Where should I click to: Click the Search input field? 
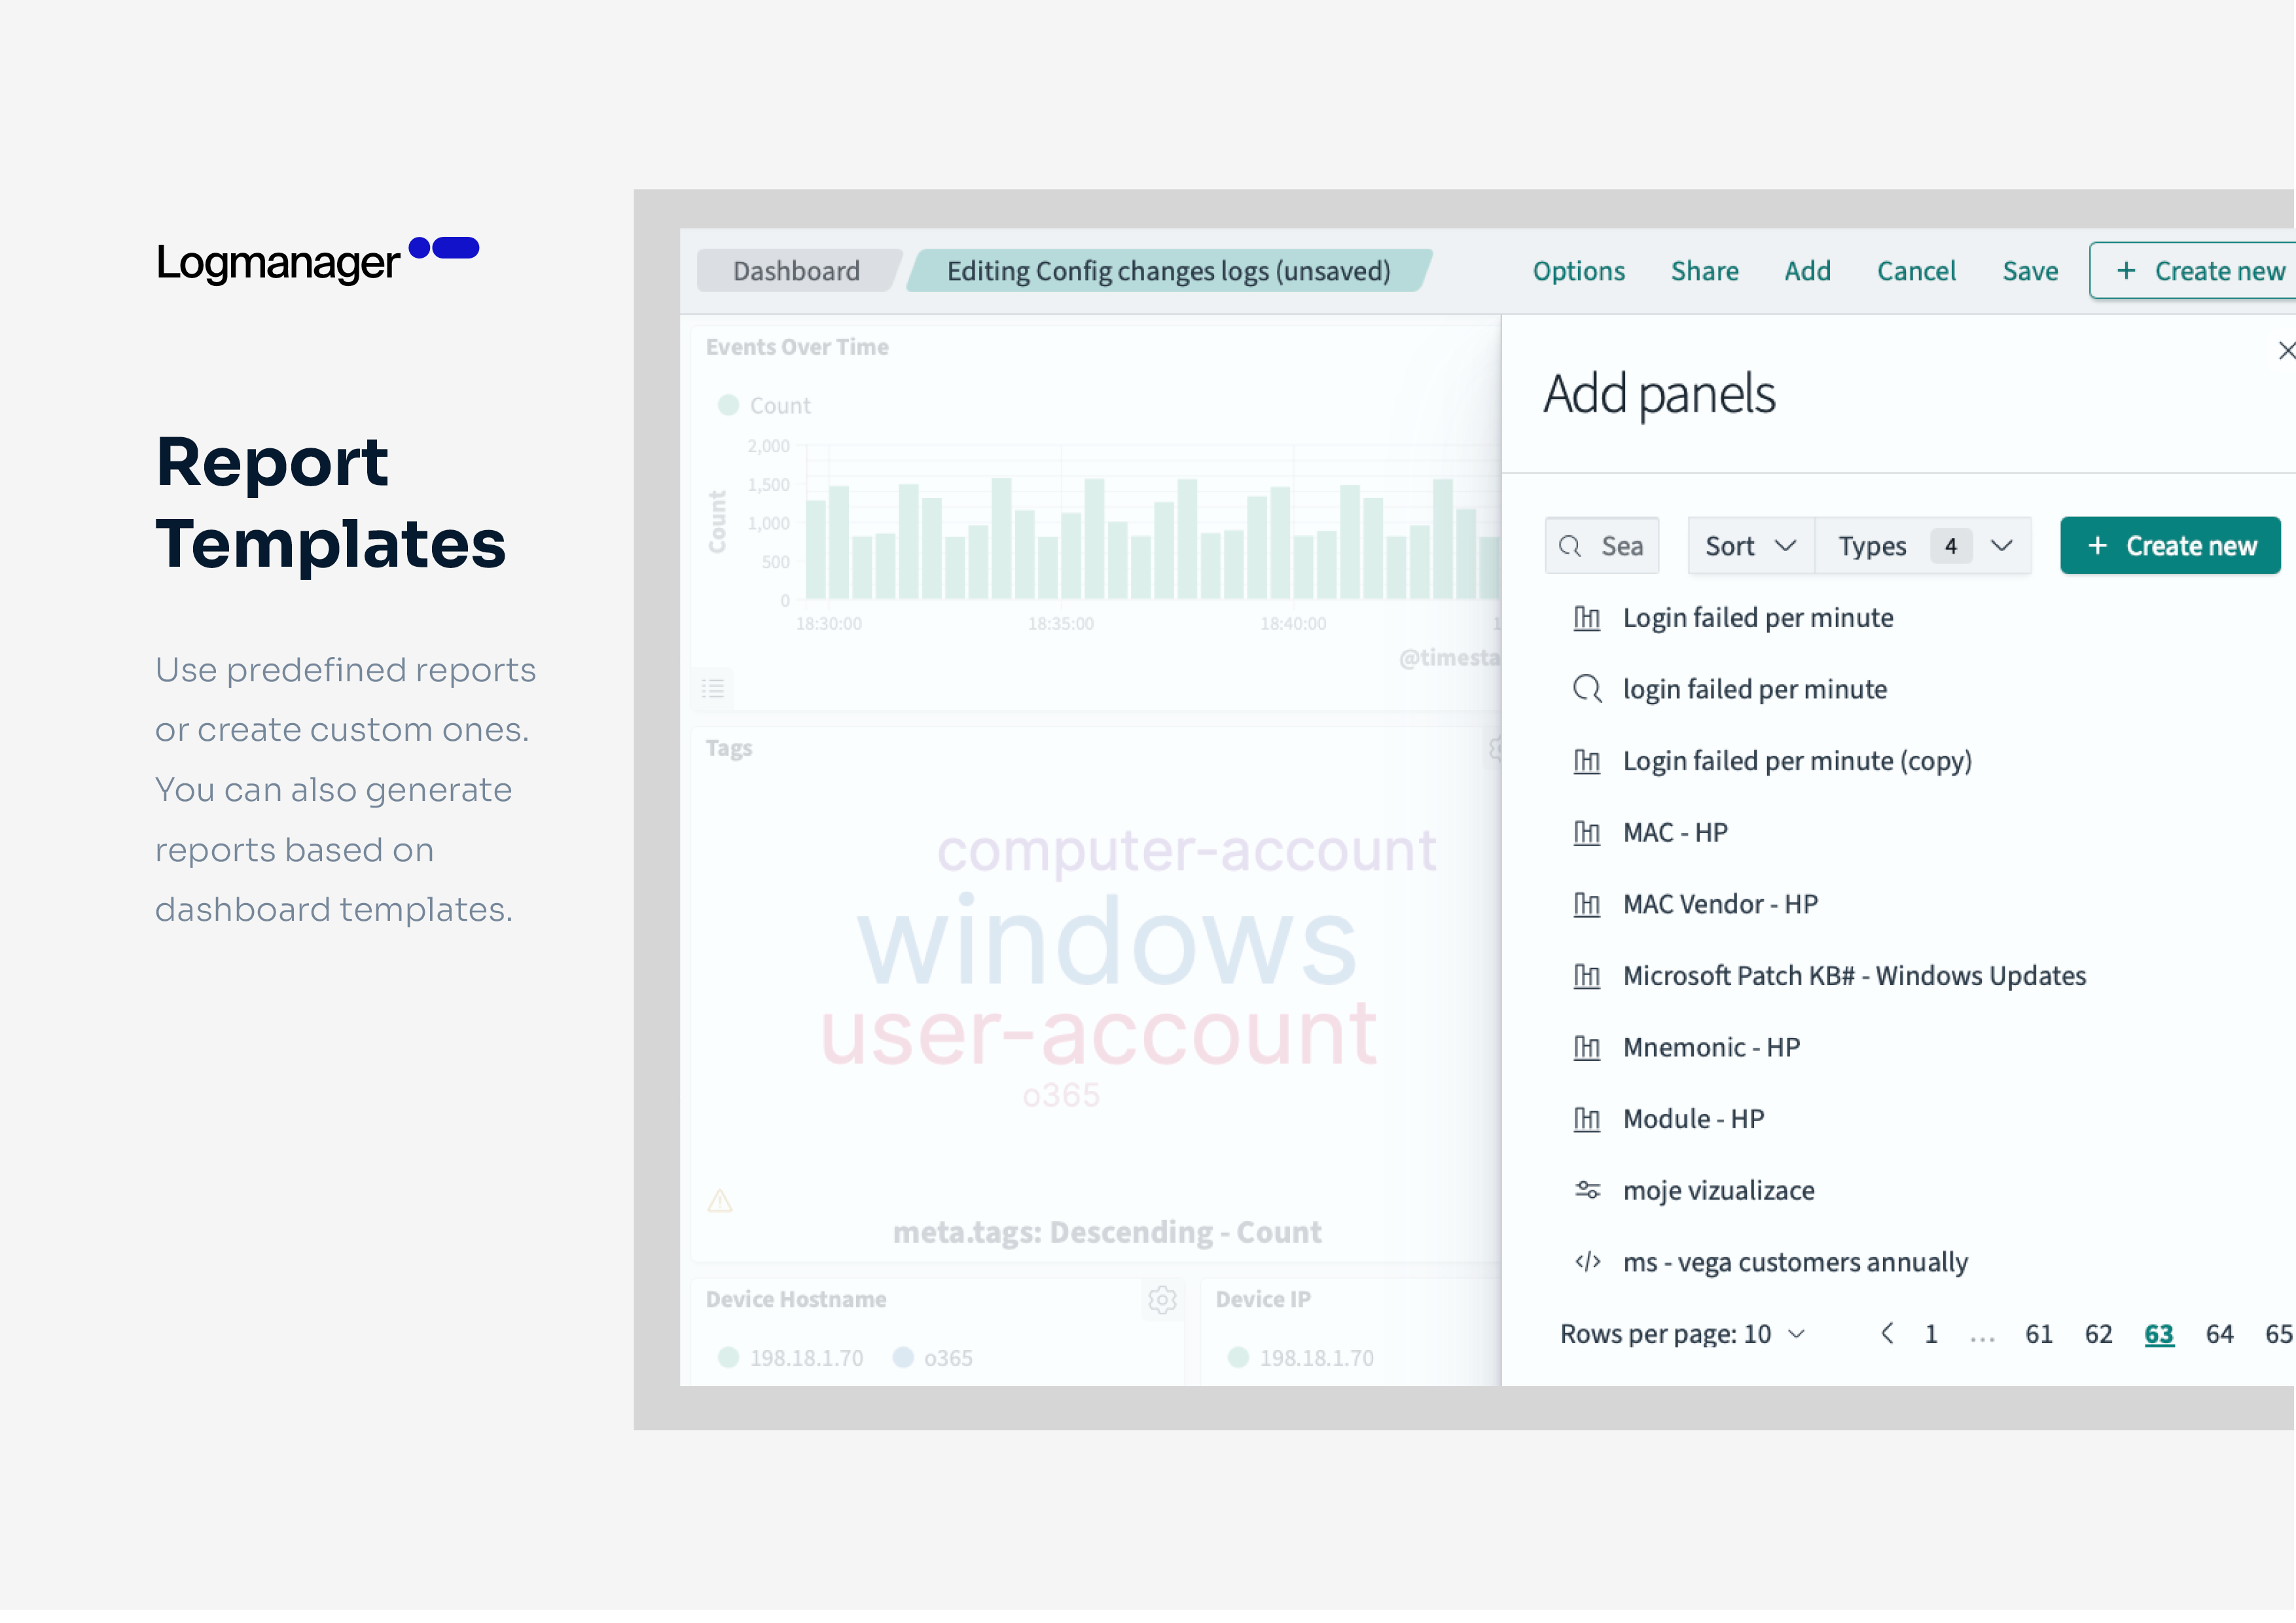click(1602, 546)
